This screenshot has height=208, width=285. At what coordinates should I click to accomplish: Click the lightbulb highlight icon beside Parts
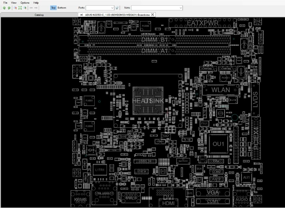(117, 8)
